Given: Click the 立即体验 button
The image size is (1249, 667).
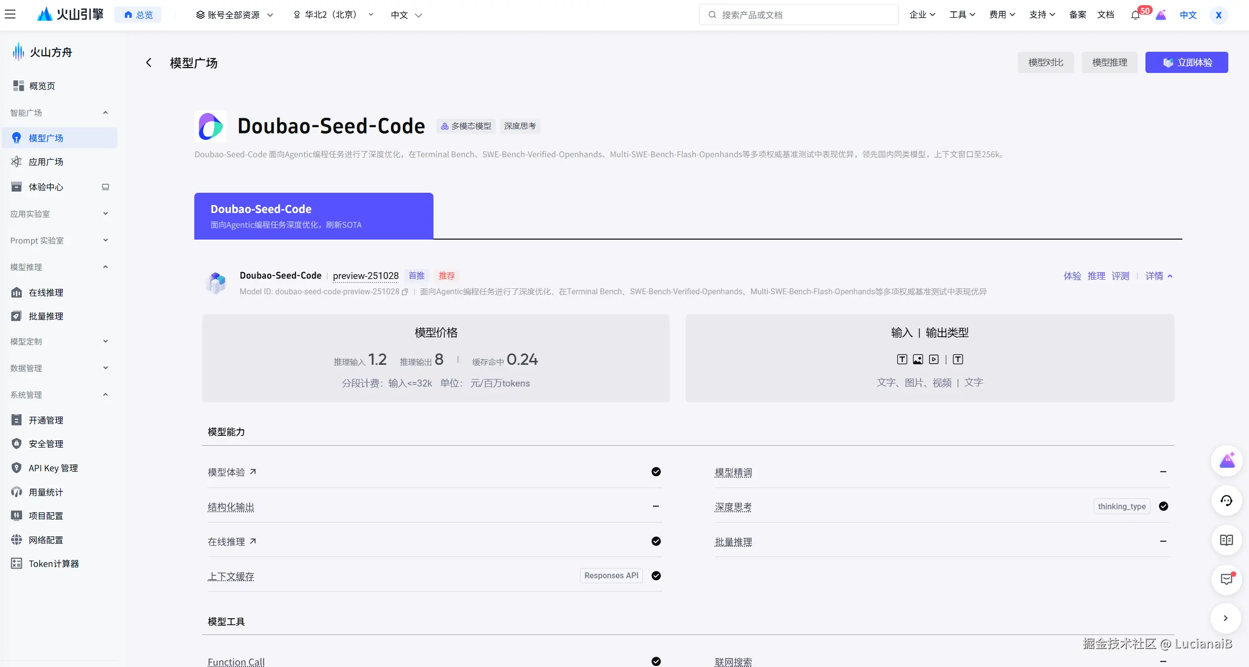Looking at the screenshot, I should tap(1186, 63).
